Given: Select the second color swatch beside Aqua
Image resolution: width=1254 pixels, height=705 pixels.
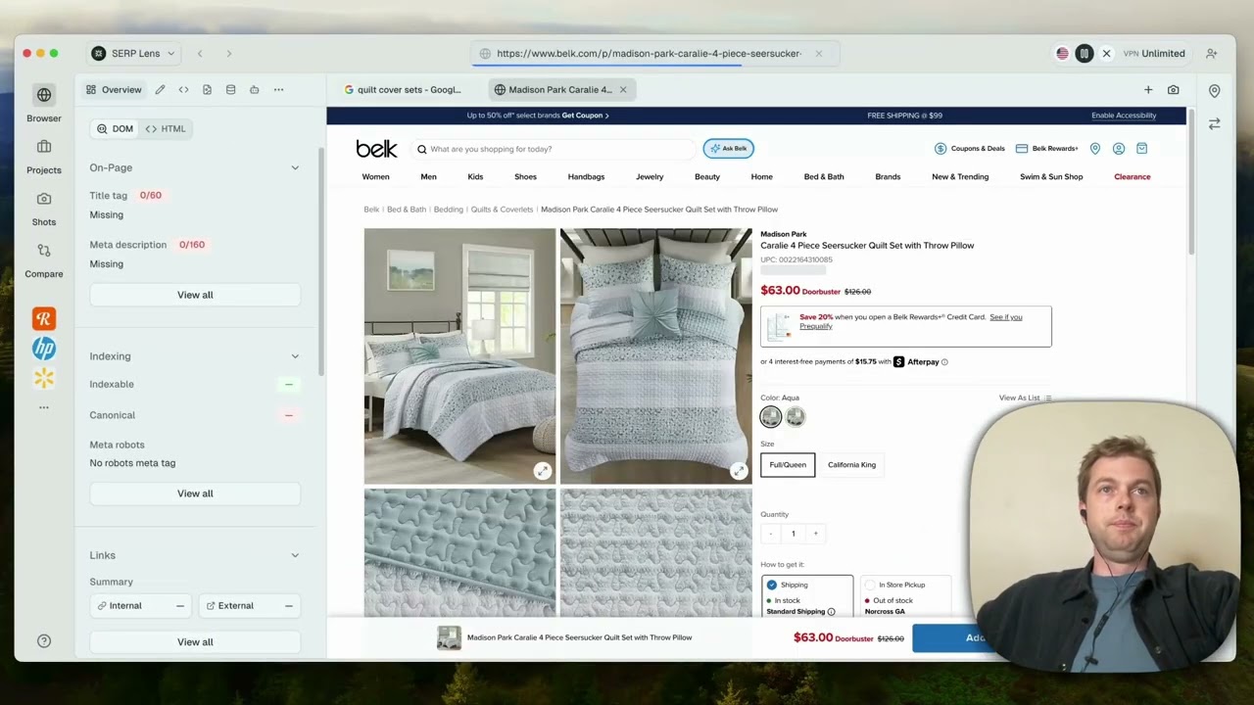Looking at the screenshot, I should point(796,417).
